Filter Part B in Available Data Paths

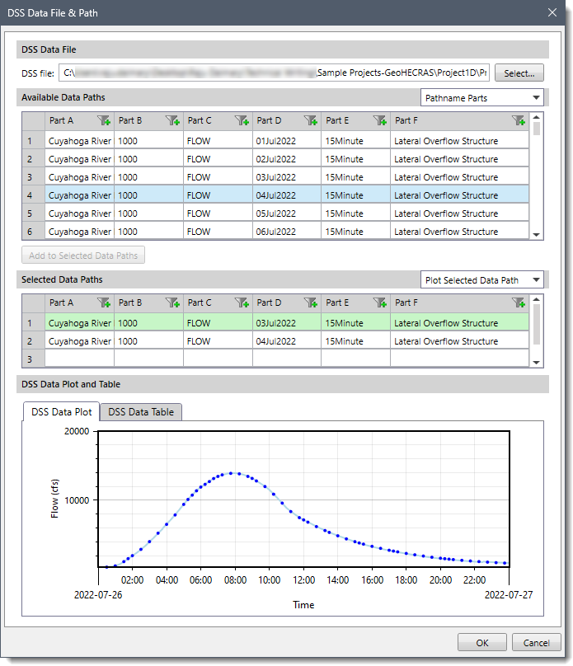[172, 120]
